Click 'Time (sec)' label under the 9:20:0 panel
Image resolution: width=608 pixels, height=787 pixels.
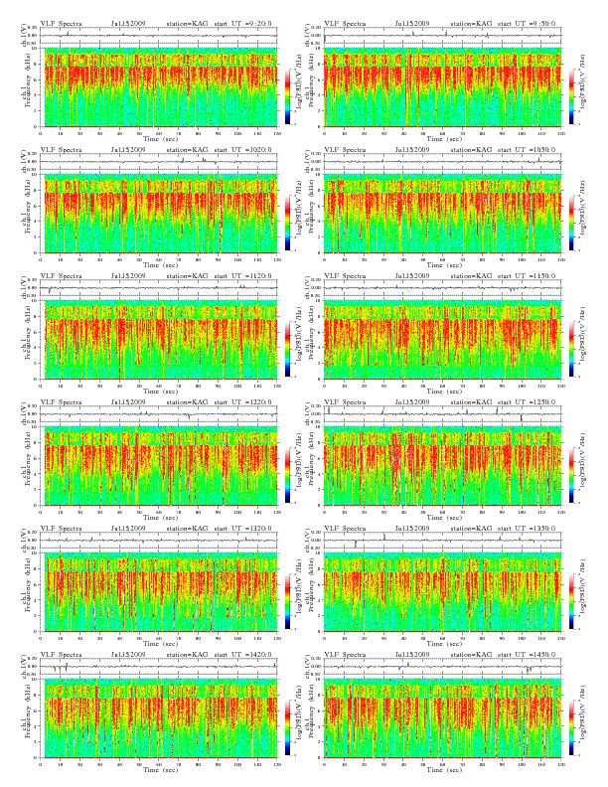[160, 138]
